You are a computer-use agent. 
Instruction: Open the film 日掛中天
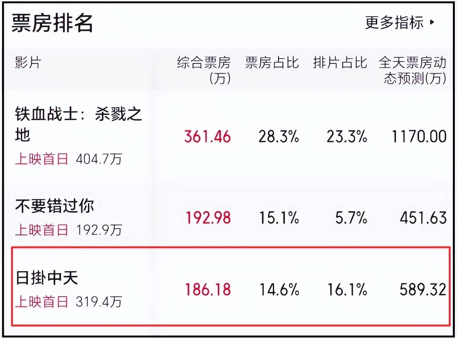pos(47,278)
